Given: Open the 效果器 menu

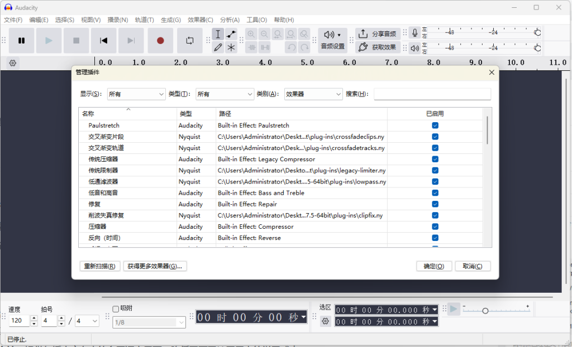Looking at the screenshot, I should (201, 20).
